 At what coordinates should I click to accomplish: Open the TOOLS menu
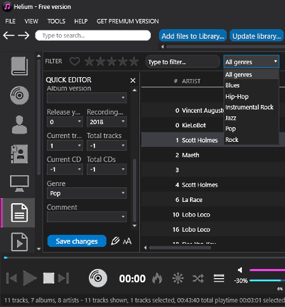pos(56,22)
